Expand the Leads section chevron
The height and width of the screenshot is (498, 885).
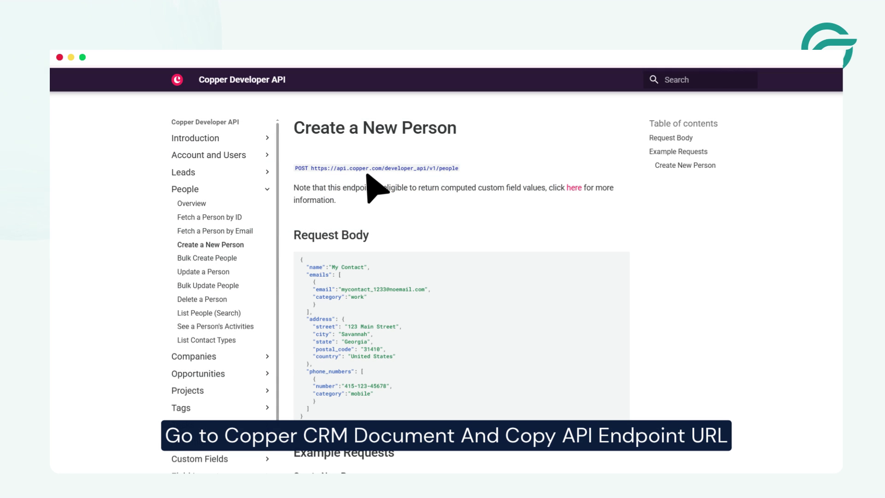[x=267, y=172]
